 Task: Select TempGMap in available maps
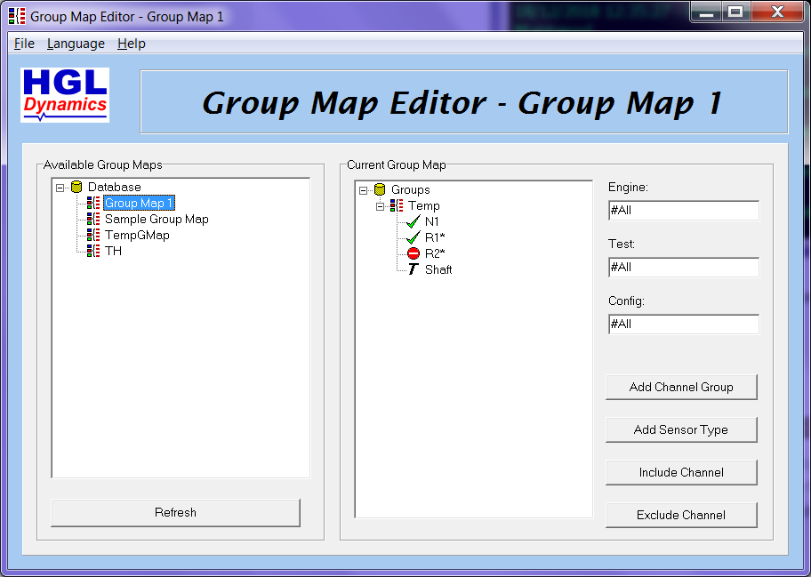137,236
